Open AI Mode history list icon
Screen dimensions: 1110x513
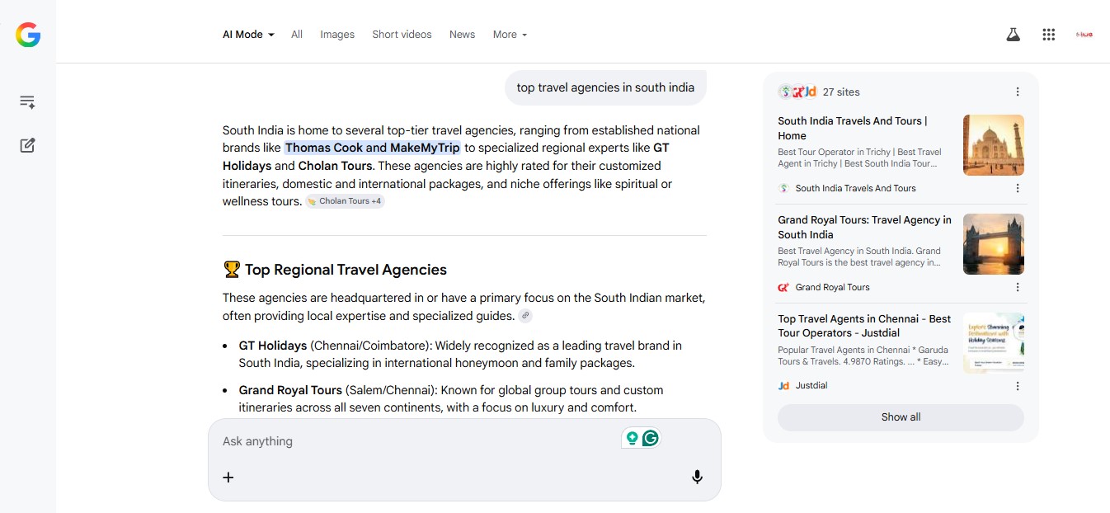pyautogui.click(x=27, y=102)
